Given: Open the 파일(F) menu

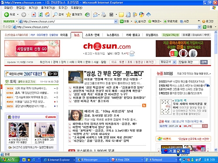Looking at the screenshot, I should pyautogui.click(x=8, y=8).
